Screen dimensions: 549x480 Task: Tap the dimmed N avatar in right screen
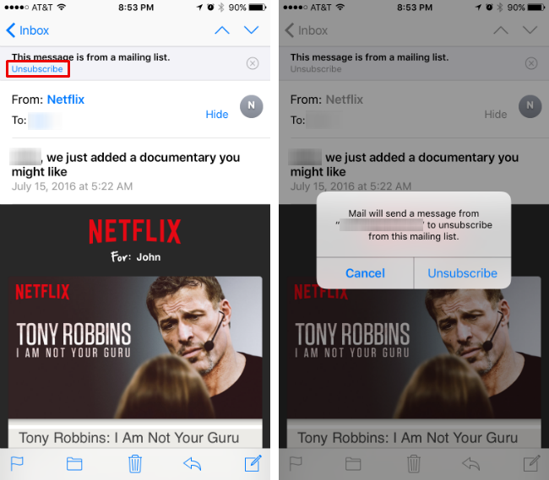click(x=530, y=106)
